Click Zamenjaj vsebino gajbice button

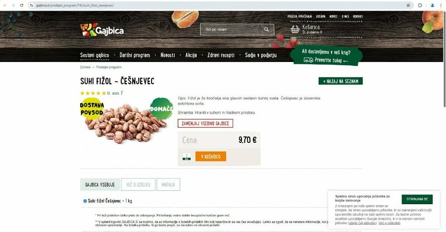(205, 124)
